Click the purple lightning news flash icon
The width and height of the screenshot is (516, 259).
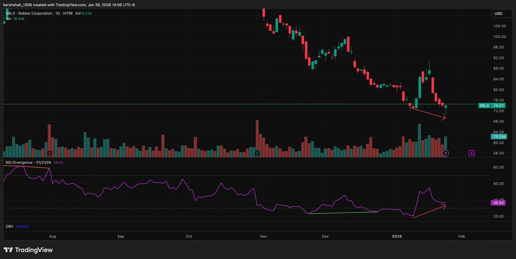click(x=446, y=153)
